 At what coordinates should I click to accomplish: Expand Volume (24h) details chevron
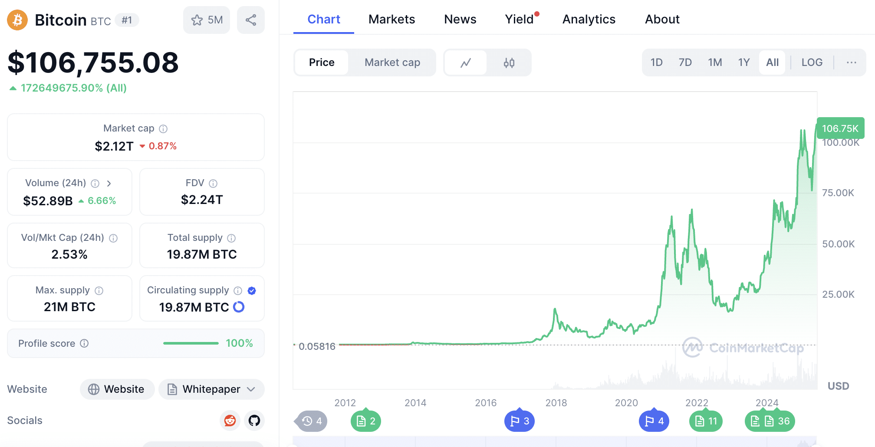(109, 184)
